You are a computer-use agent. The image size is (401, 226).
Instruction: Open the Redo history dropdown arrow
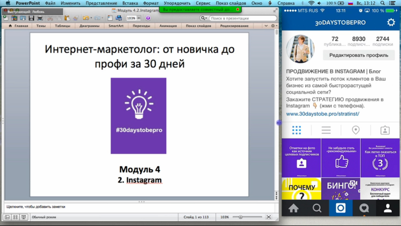click(x=102, y=18)
